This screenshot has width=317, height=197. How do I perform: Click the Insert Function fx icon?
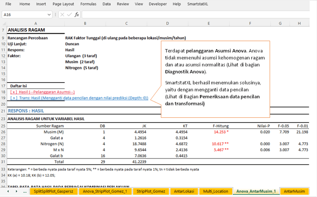tap(77, 15)
